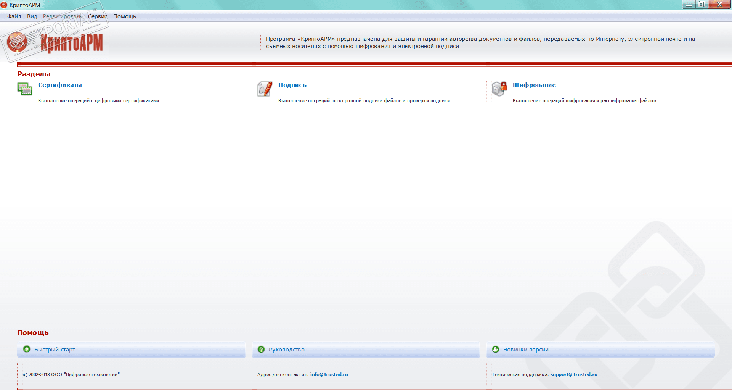Click the support@trusted.ru support email link
Screen dimensions: 732x390
point(574,375)
